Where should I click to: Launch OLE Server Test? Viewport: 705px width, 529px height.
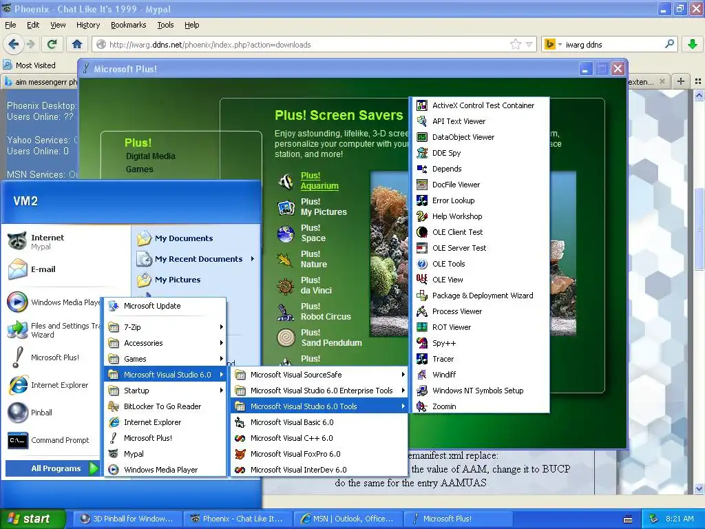[481, 248]
